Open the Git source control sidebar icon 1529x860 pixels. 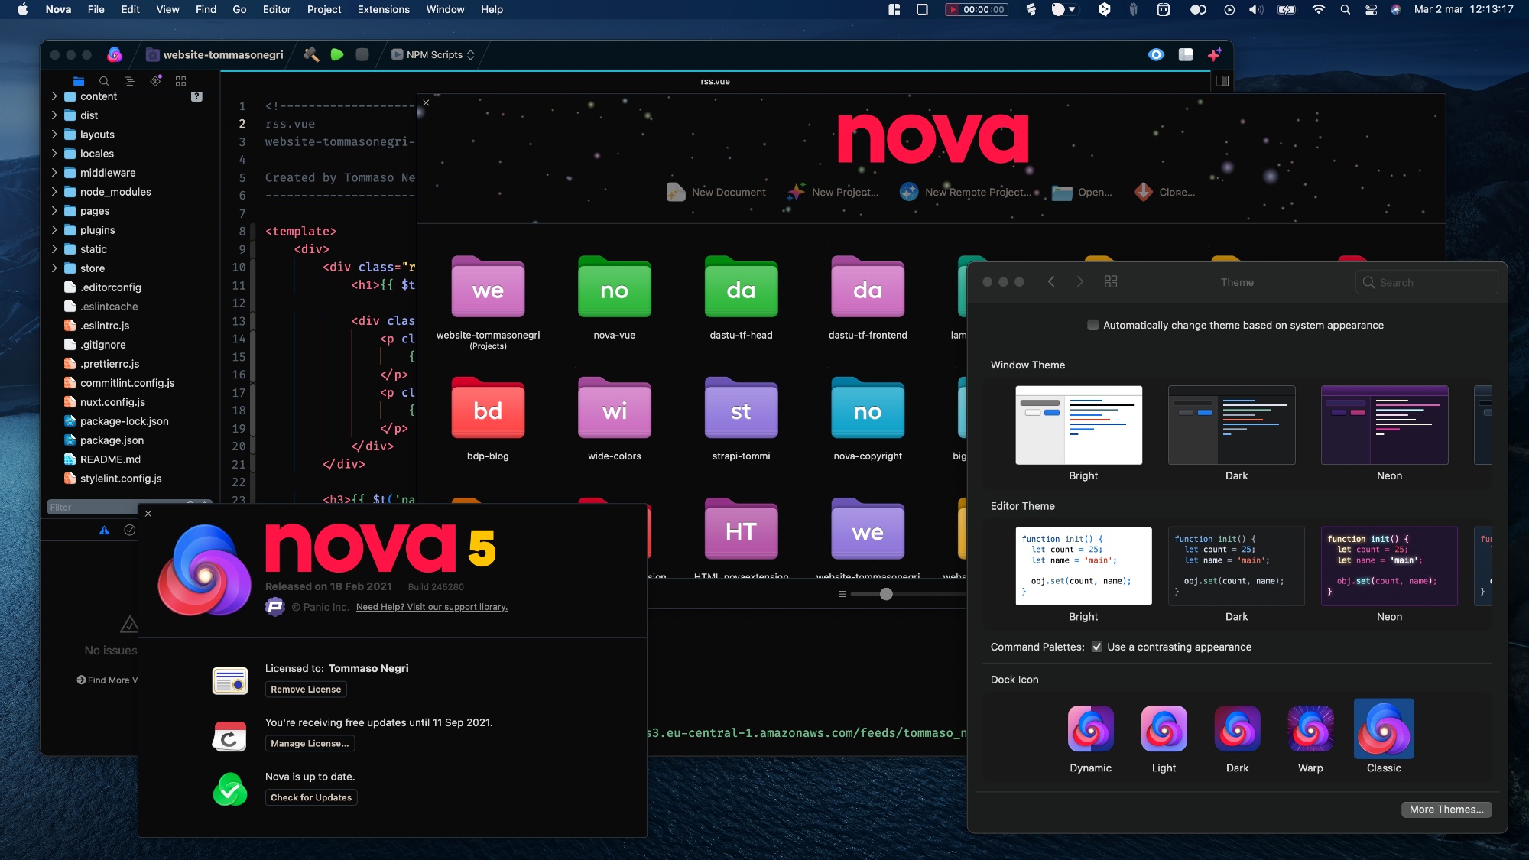[x=155, y=81]
